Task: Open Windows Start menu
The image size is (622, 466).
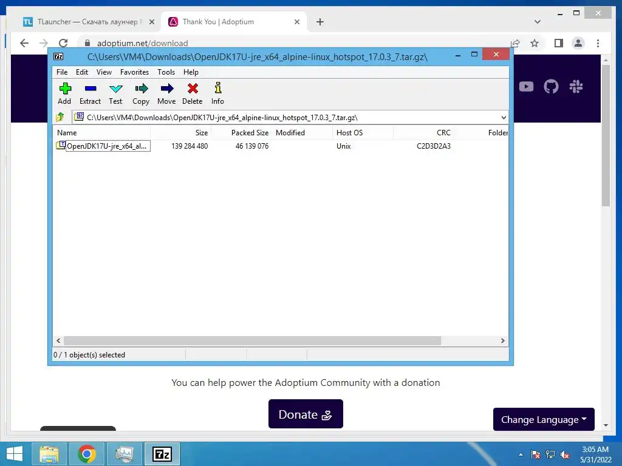Action: pyautogui.click(x=15, y=454)
